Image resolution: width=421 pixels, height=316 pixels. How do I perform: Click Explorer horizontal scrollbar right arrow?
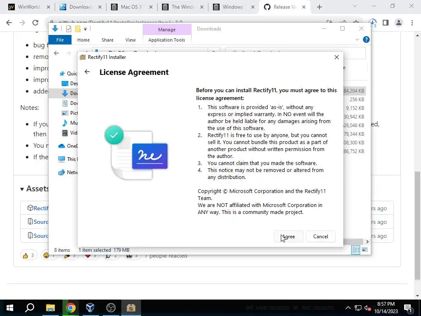point(367,242)
